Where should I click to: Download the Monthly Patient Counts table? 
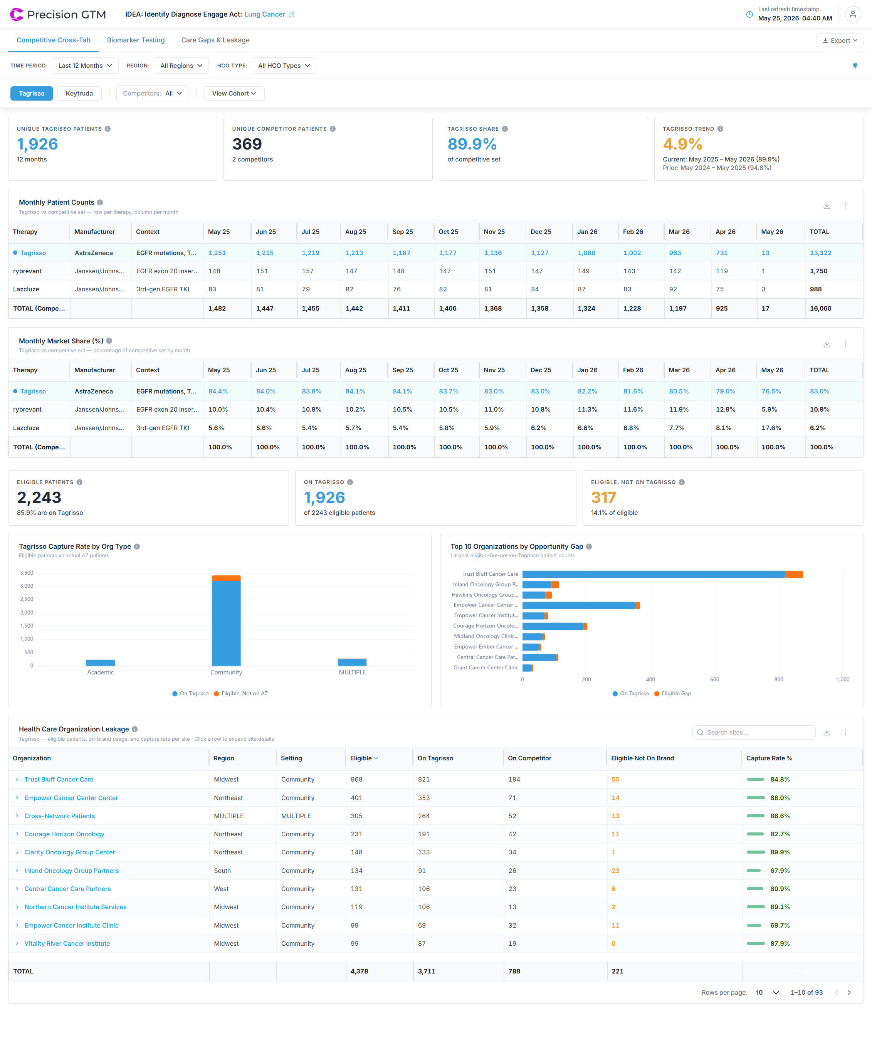point(827,206)
